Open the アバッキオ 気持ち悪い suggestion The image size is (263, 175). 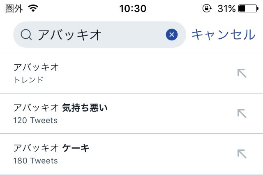click(x=131, y=114)
